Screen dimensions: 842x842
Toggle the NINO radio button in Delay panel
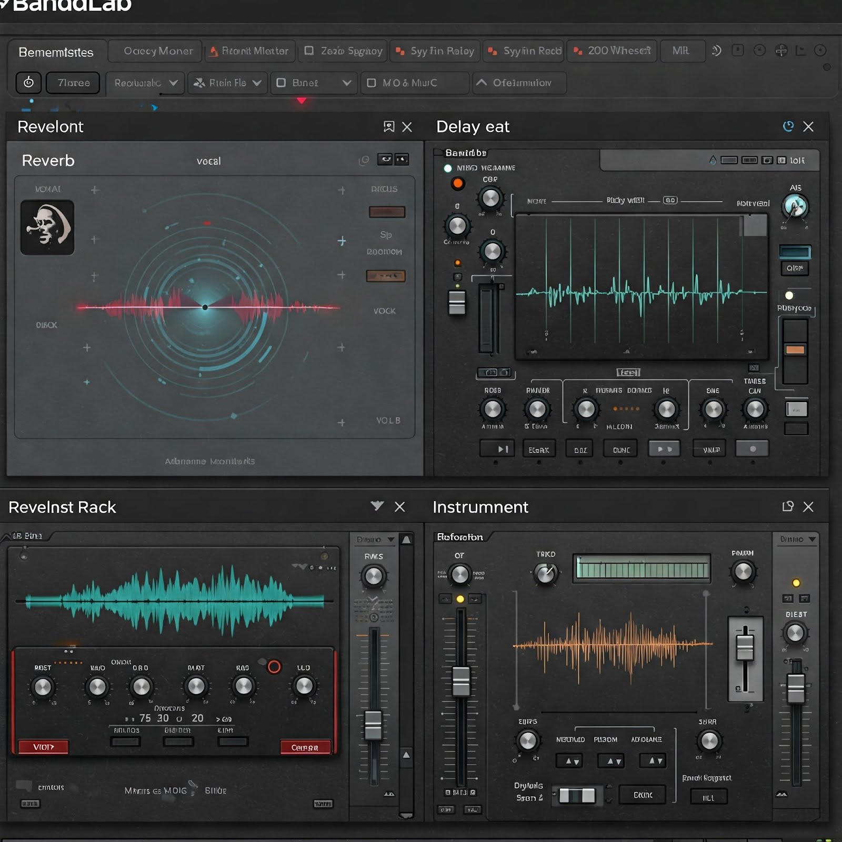pos(448,168)
